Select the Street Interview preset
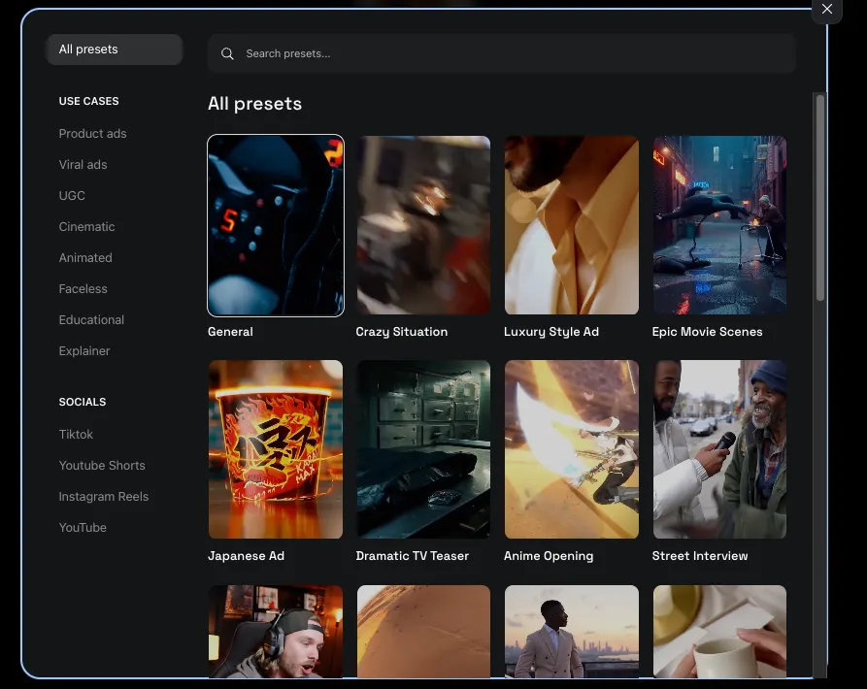 [719, 449]
